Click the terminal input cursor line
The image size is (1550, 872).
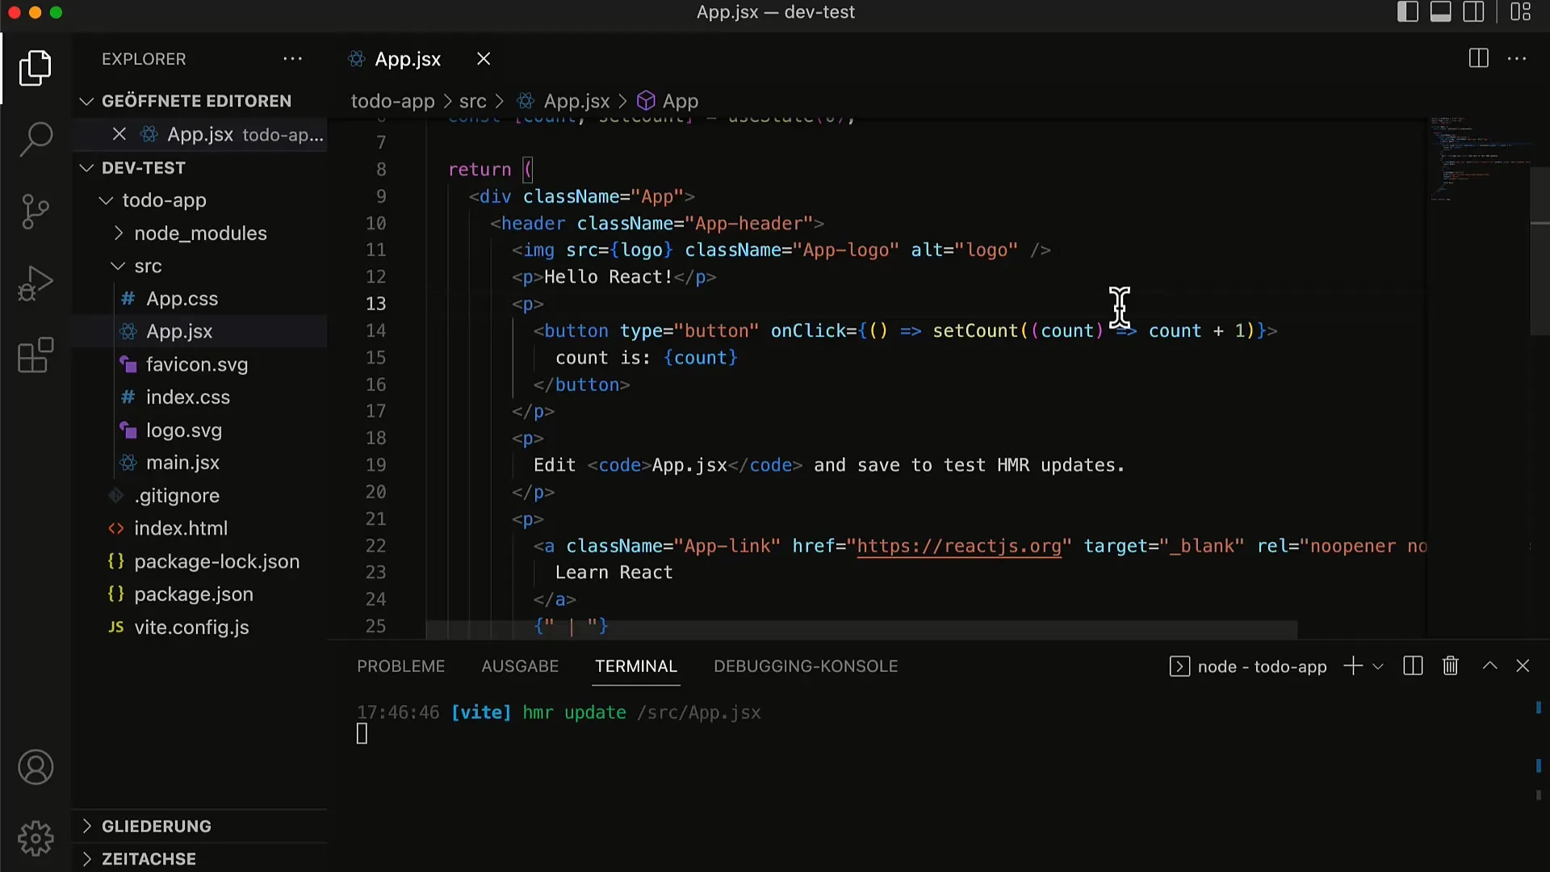(362, 734)
